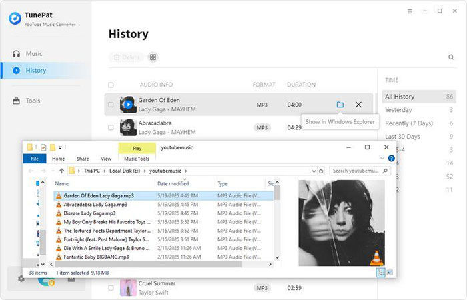Filter by All History

click(x=419, y=97)
